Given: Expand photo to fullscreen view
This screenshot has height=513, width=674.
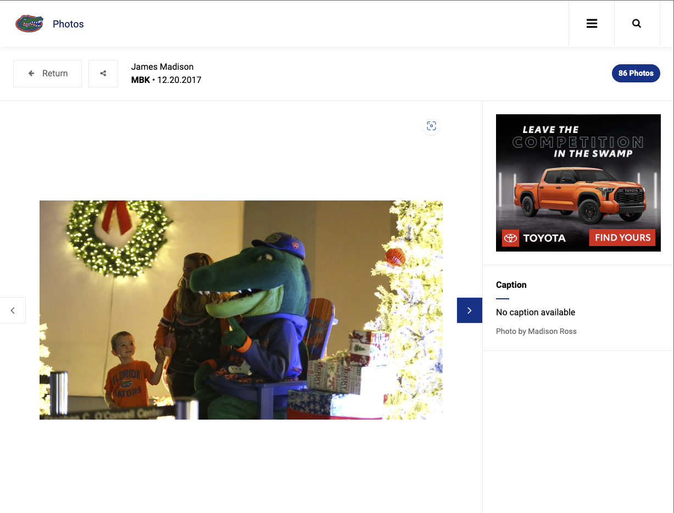Looking at the screenshot, I should (431, 126).
